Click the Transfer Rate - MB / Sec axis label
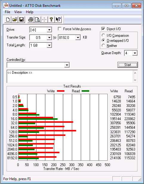The height and width of the screenshot is (184, 144). click(61, 169)
